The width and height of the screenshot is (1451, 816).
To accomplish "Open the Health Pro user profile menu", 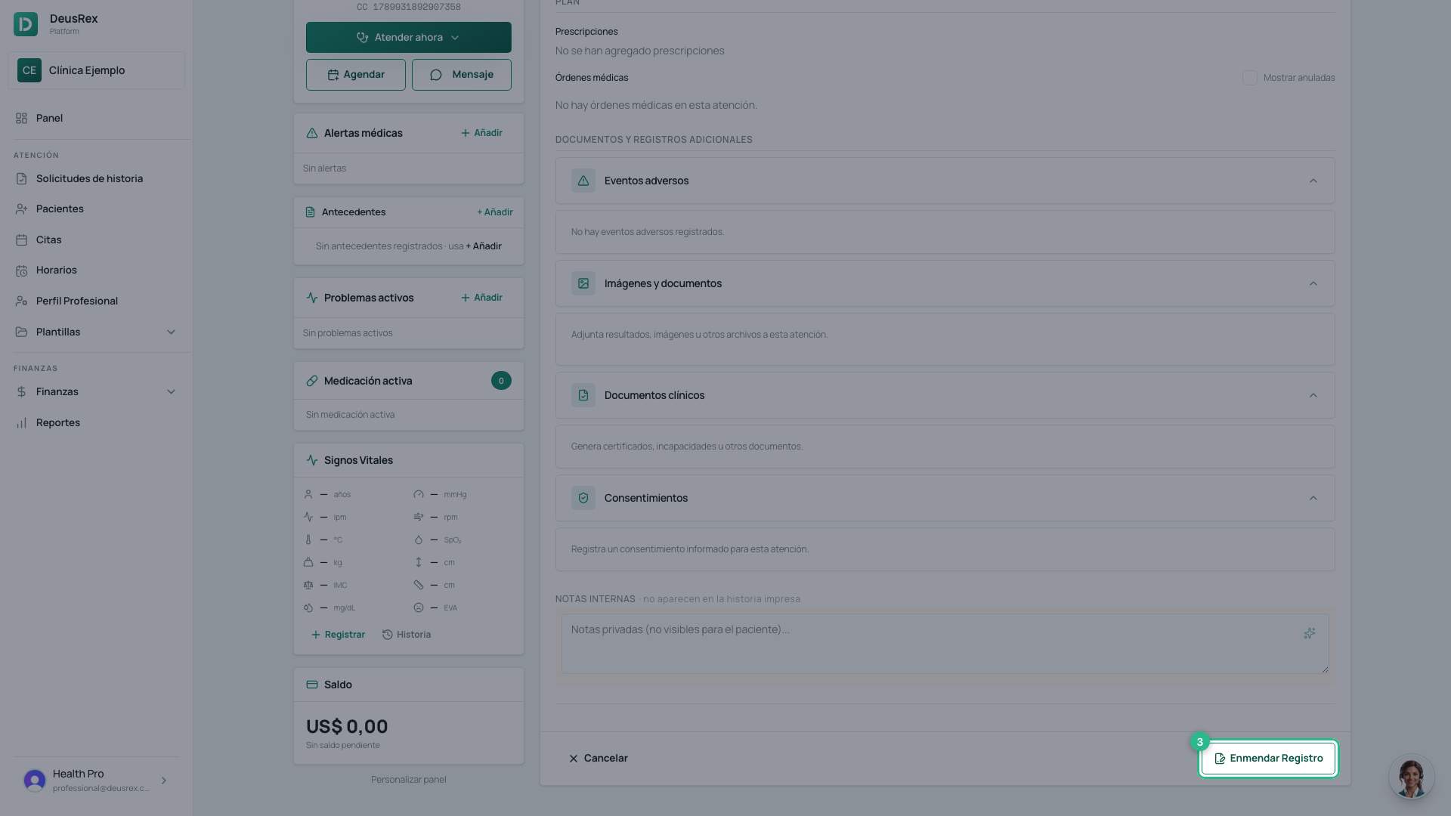I will [96, 780].
